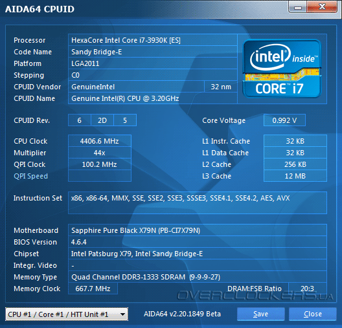Screen dimensions: 342x328
Task: Click the Memory Clock 667.7 MHz box
Action: [93, 289]
